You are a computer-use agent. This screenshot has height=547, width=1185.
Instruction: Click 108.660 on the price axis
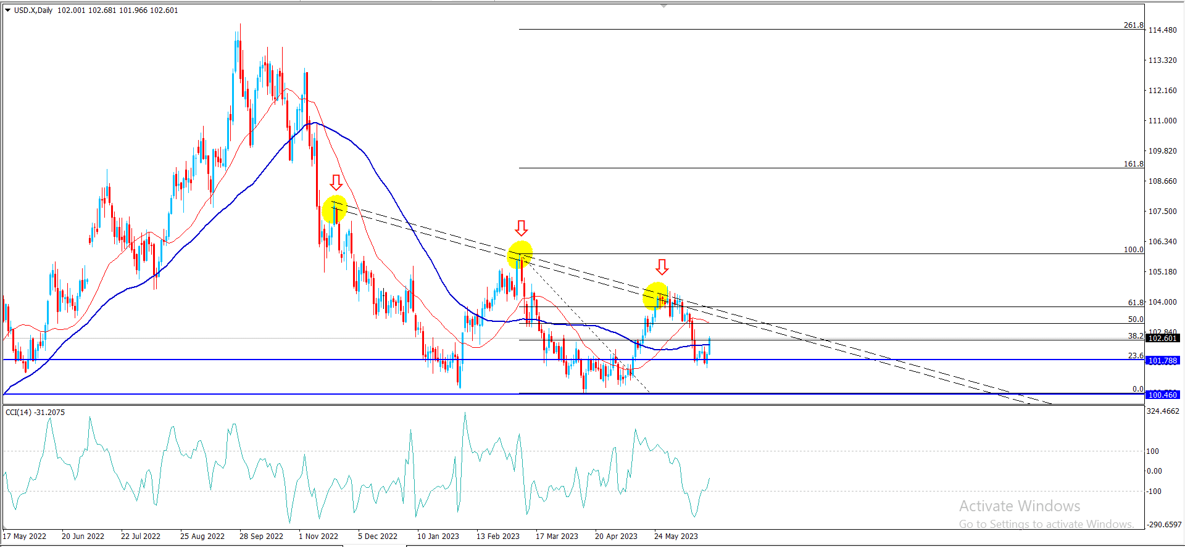tap(1162, 181)
